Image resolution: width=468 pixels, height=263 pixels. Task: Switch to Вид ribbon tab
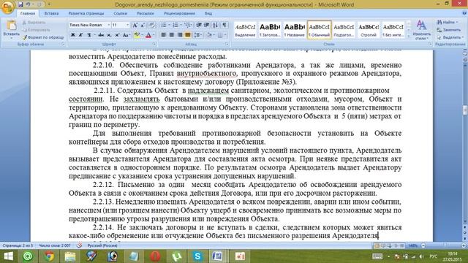click(x=208, y=13)
